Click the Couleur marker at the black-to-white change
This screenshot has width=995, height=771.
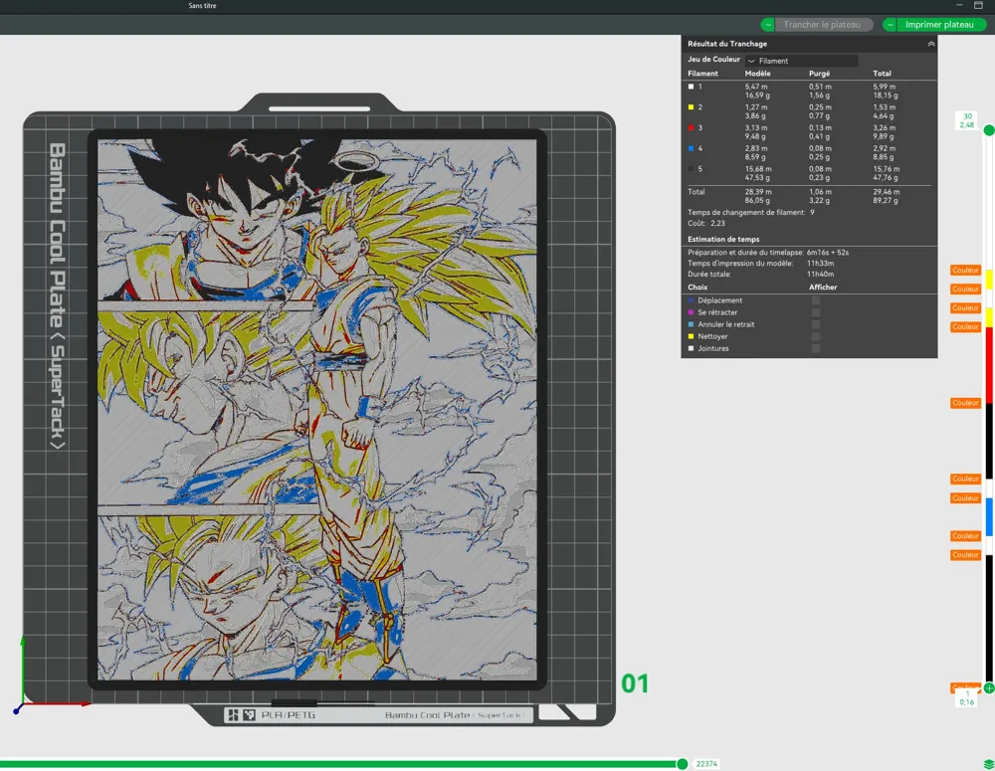coord(965,480)
